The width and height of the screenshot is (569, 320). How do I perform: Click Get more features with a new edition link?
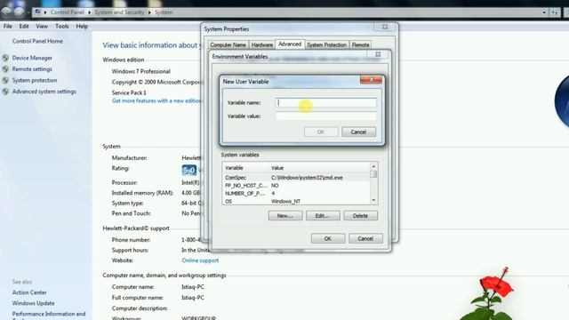pyautogui.click(x=156, y=100)
